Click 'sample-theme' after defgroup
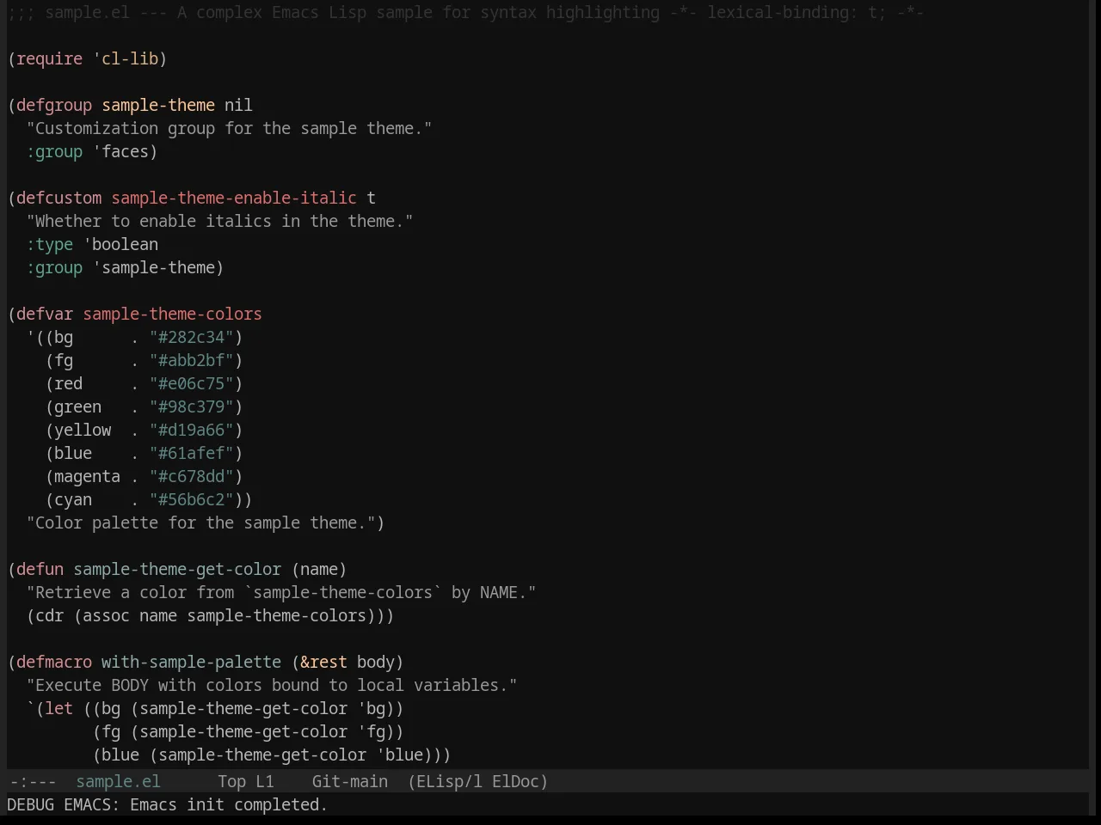This screenshot has height=825, width=1101. tap(158, 105)
